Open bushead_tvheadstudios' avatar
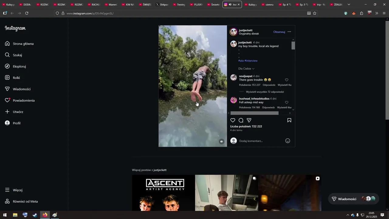This screenshot has height=219, width=389. pos(234,100)
